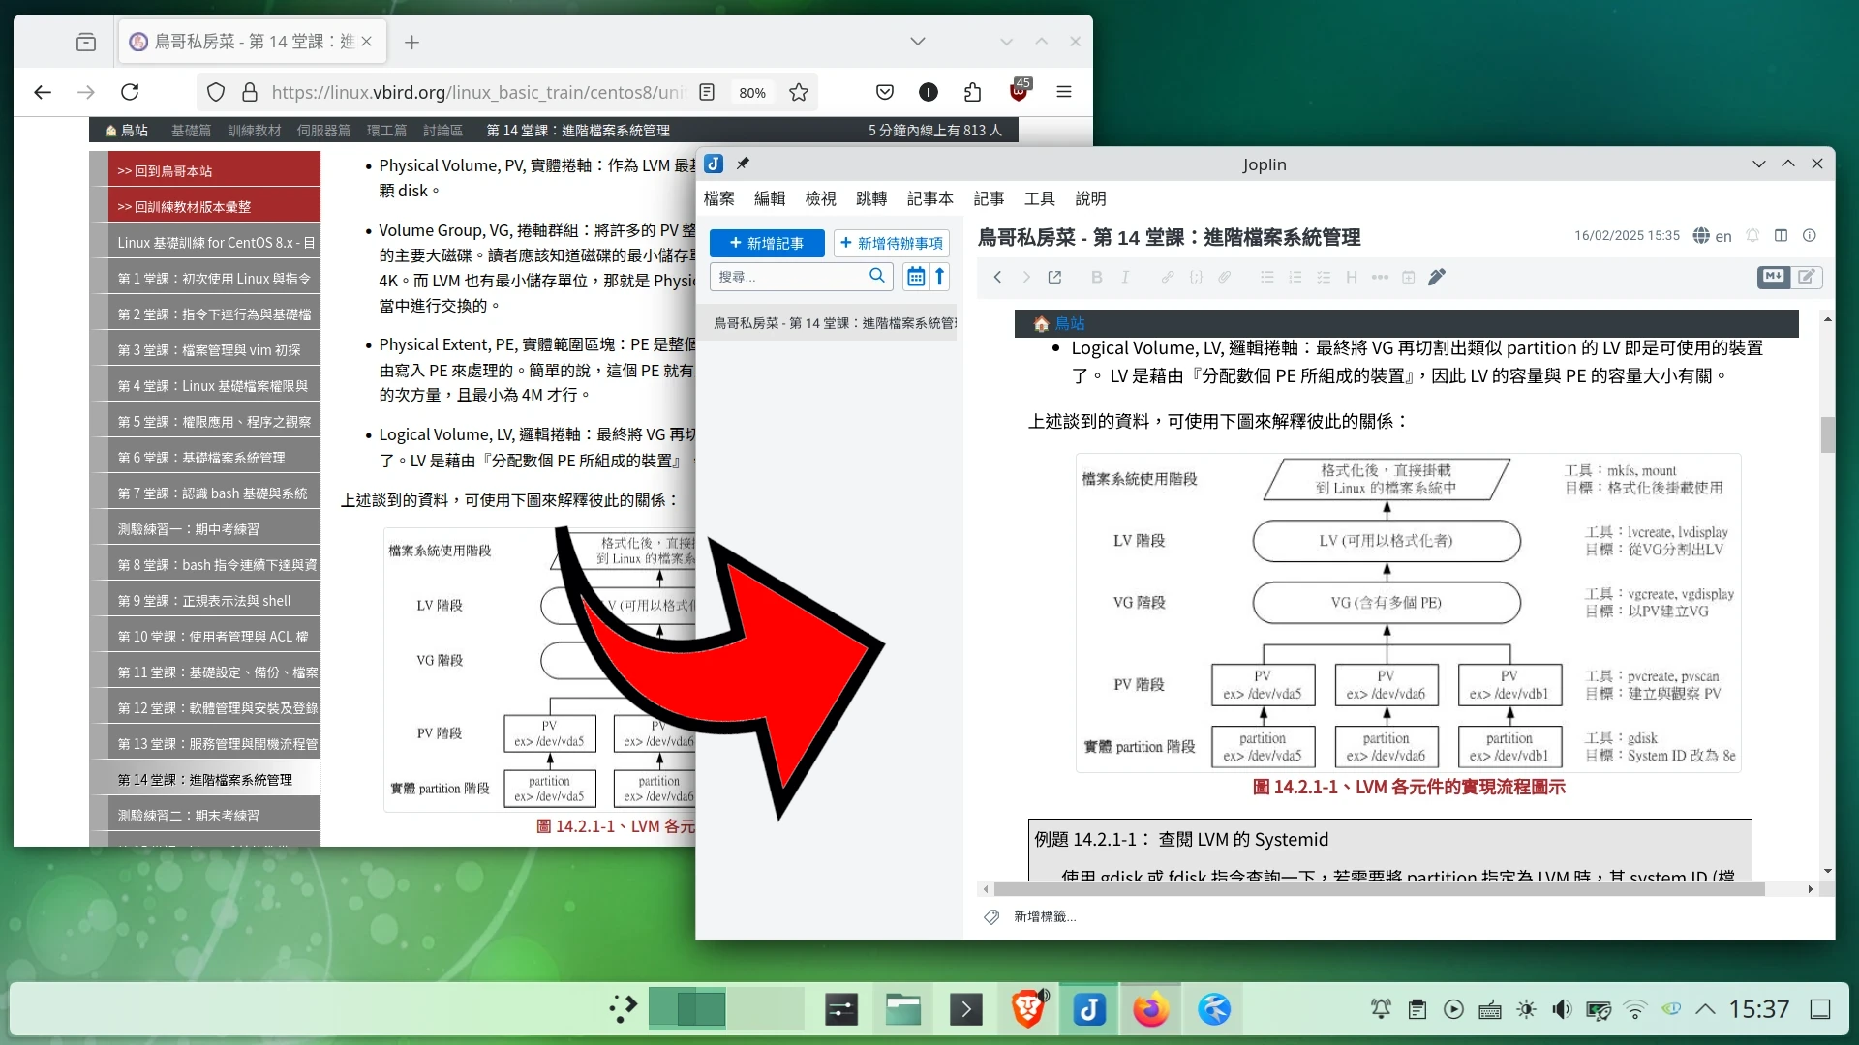Switch to Markdown editor toggle

pos(1773,277)
